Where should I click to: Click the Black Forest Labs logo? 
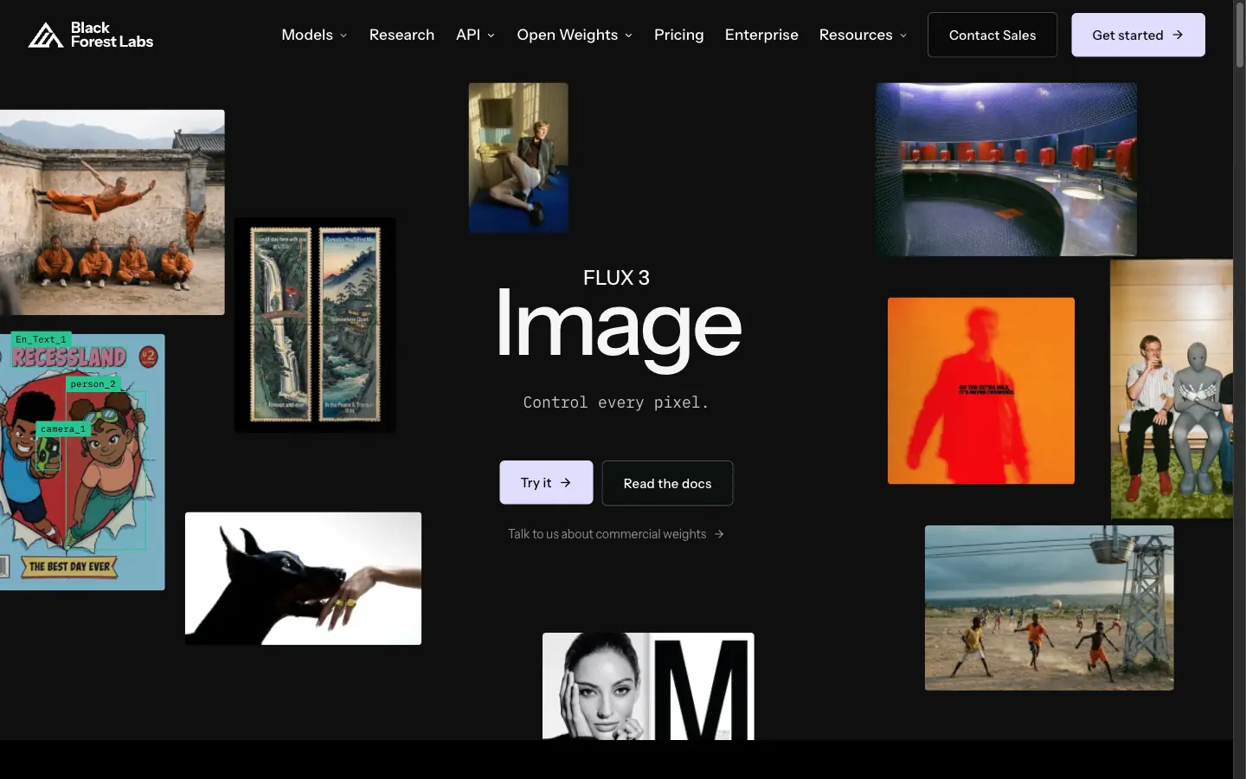click(91, 35)
